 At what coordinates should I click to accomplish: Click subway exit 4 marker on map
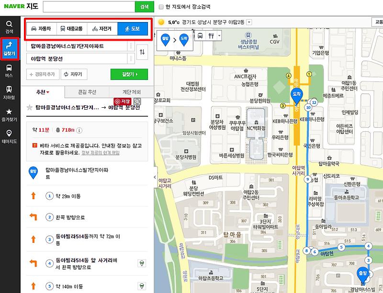click(x=289, y=76)
